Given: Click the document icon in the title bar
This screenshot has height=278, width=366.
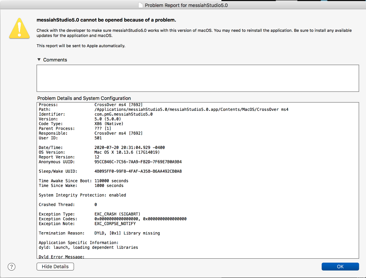Looking at the screenshot, I should [x=140, y=5].
